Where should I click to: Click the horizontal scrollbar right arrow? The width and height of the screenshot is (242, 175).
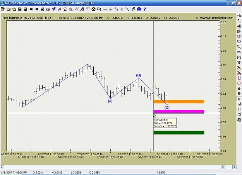click(x=234, y=167)
